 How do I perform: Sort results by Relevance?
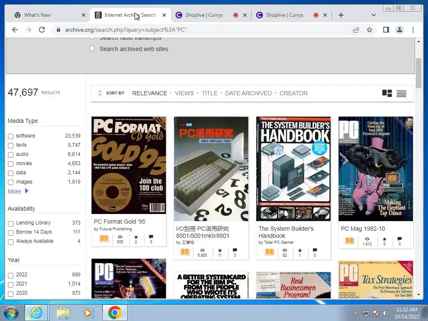point(150,93)
